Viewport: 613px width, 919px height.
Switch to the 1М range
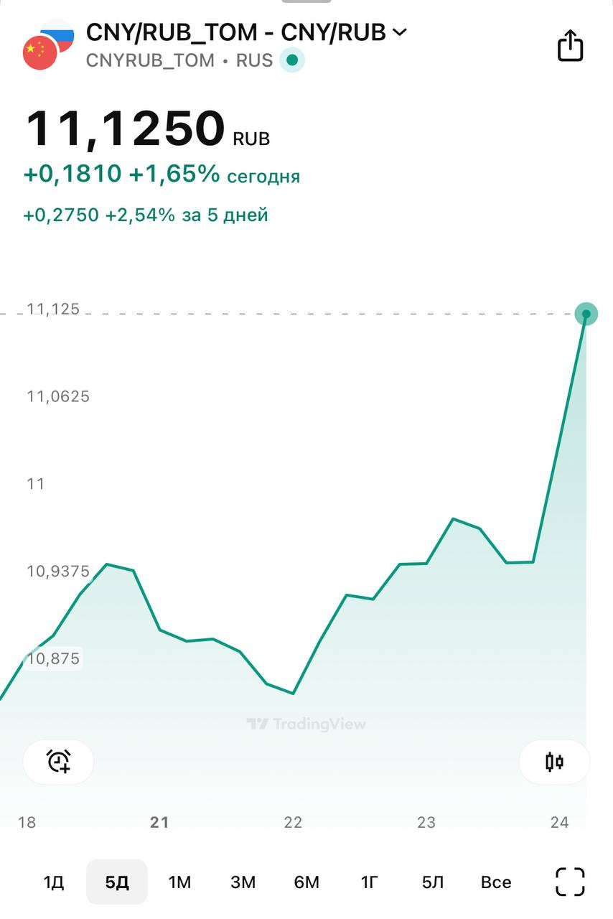click(179, 882)
